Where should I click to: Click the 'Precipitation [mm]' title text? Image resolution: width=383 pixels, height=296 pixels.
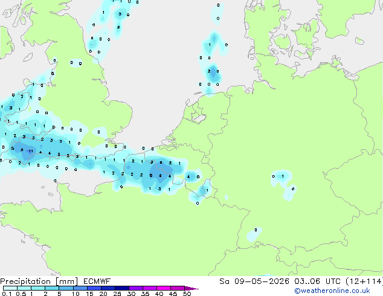click(x=39, y=282)
